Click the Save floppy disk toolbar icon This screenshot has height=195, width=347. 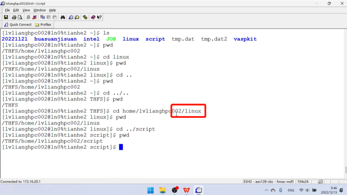point(6,17)
